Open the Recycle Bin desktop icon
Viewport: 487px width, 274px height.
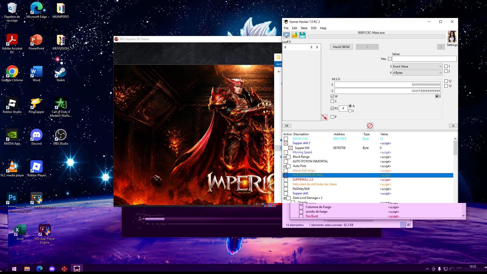pos(12,12)
